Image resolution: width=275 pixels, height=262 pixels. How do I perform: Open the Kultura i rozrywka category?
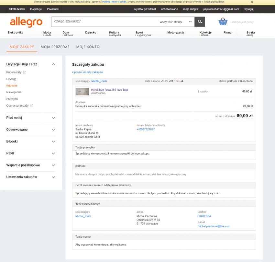[115, 34]
